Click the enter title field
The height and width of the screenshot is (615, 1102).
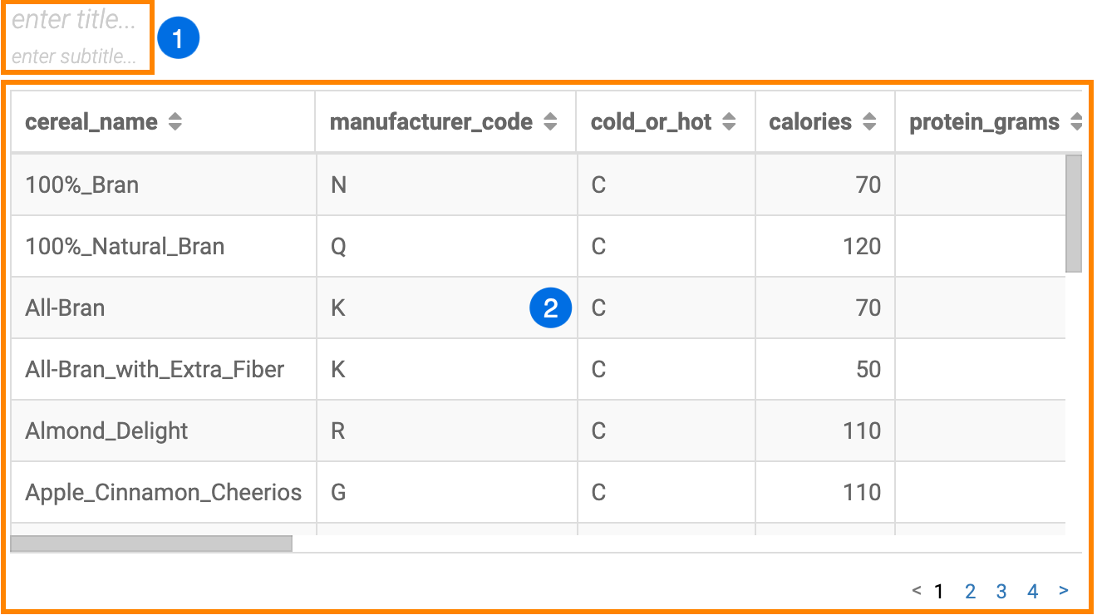tap(74, 20)
